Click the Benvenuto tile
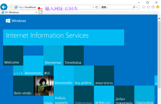 (x=33, y=66)
